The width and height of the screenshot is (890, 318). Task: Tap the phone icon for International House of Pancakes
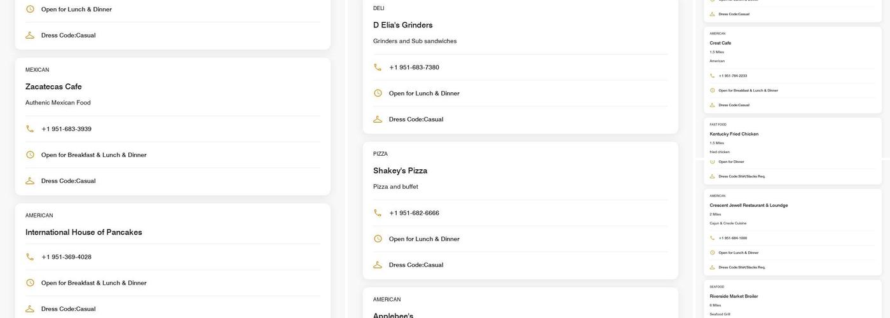30,257
